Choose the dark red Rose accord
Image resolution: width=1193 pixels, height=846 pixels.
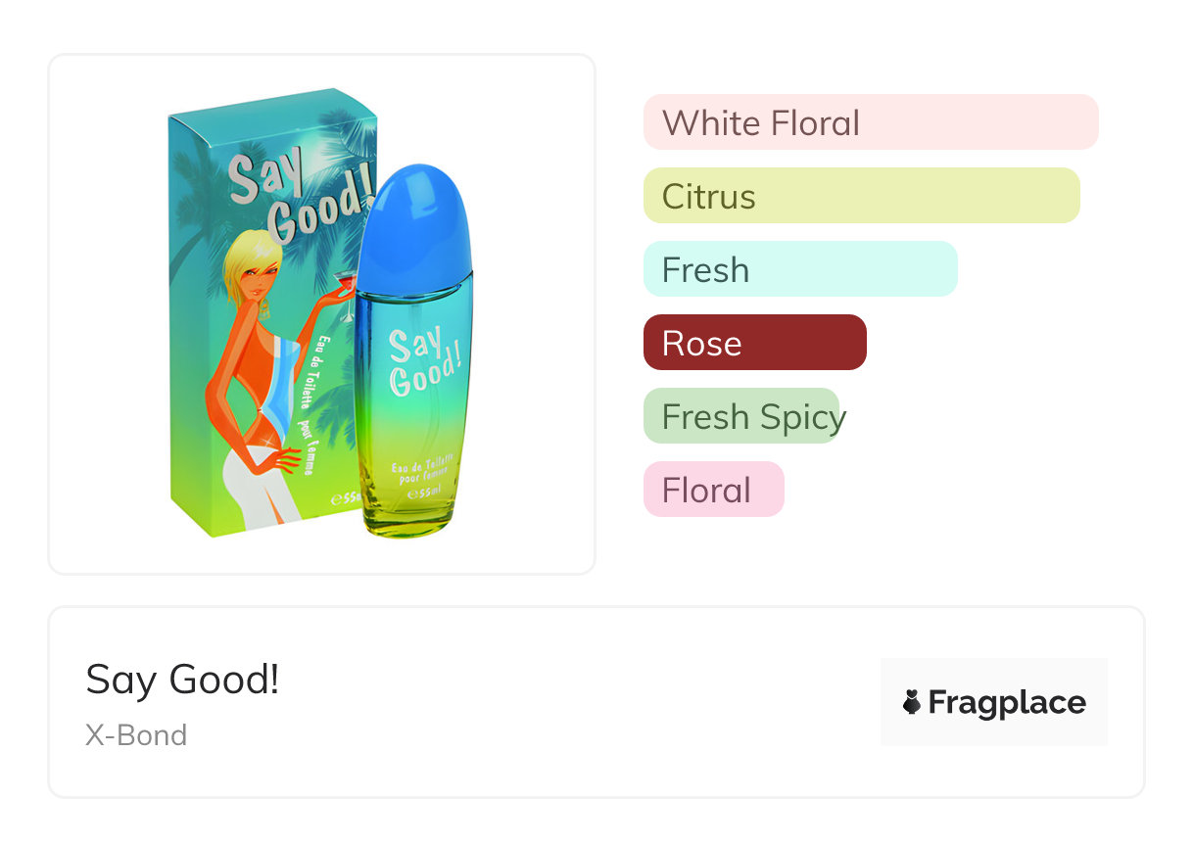(x=754, y=343)
